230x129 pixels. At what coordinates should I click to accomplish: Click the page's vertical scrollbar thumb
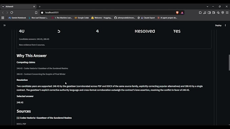click(x=229, y=63)
